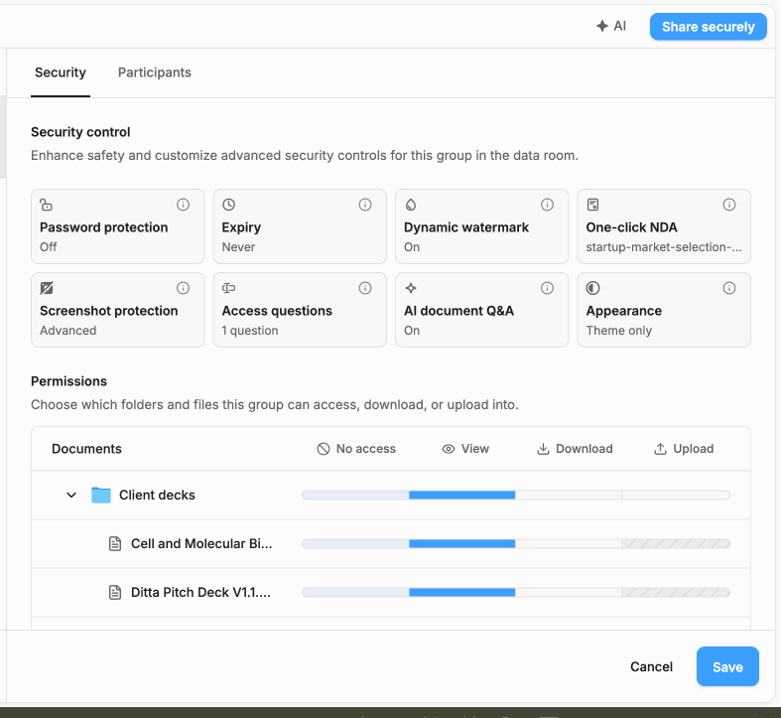Click the Screenshot protection icon
781x718 pixels.
coord(47,288)
